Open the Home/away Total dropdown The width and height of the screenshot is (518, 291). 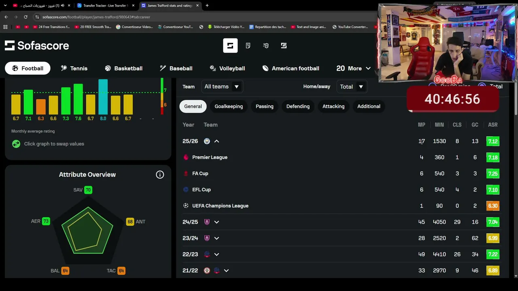click(352, 86)
